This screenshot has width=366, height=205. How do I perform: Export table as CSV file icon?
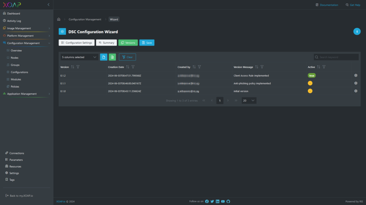(104, 57)
